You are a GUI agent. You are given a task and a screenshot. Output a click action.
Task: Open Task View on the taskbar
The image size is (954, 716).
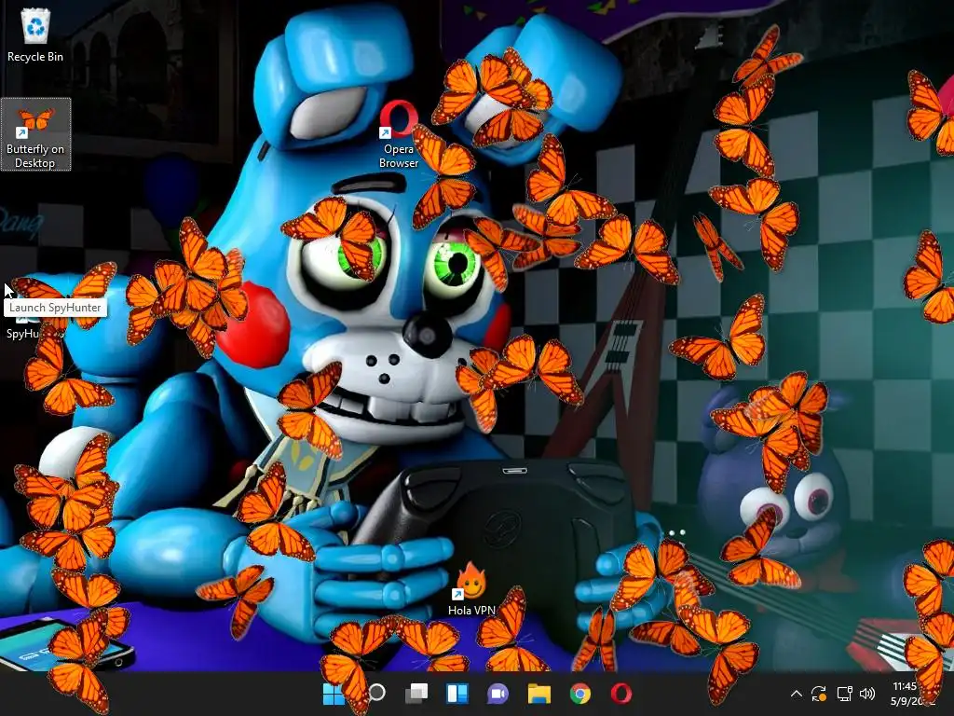(x=416, y=694)
